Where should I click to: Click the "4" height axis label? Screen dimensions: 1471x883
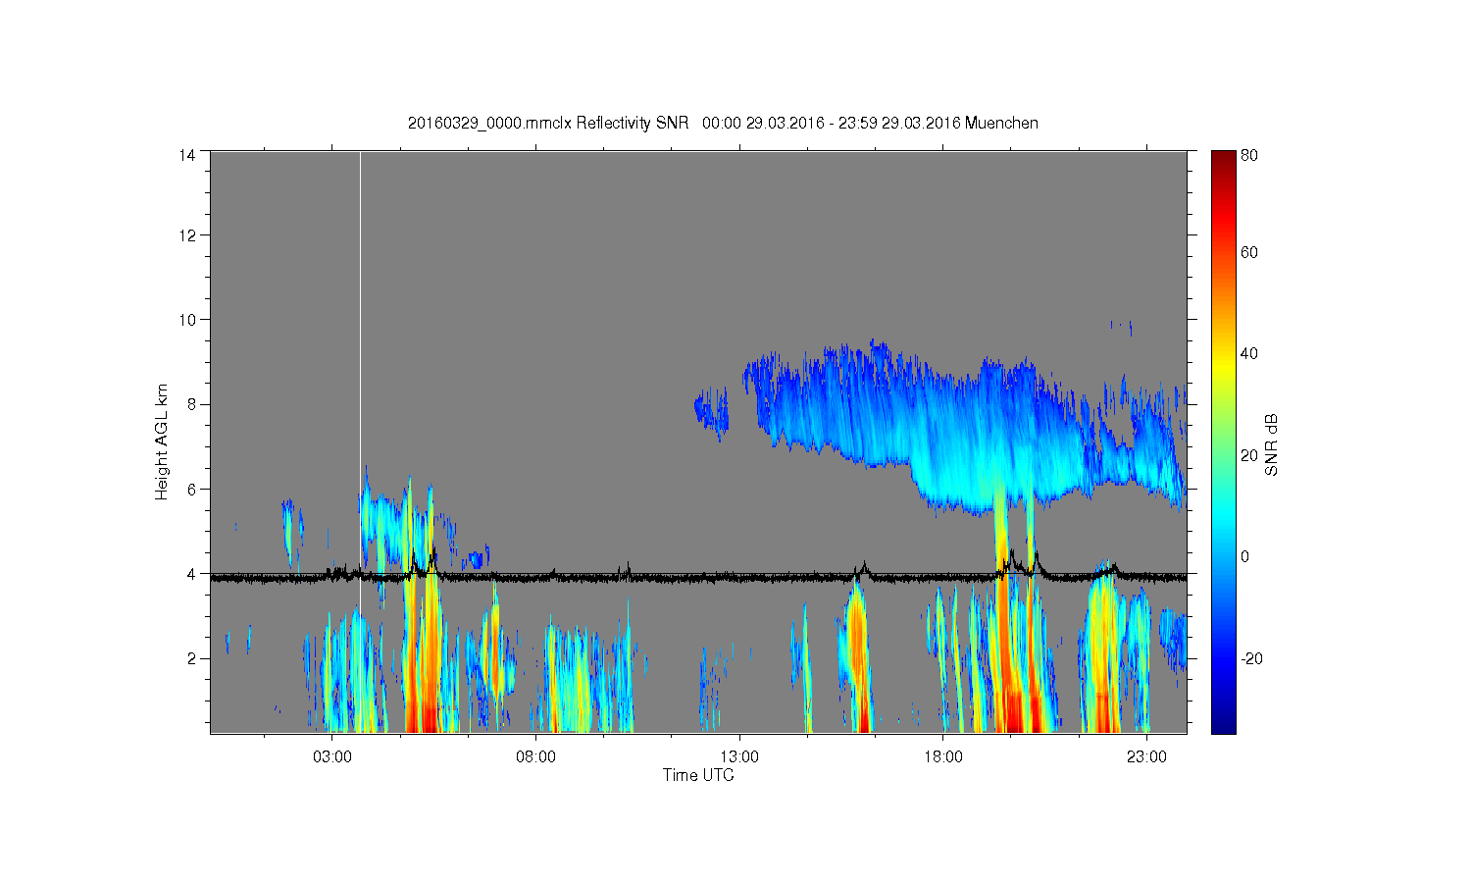pyautogui.click(x=190, y=573)
